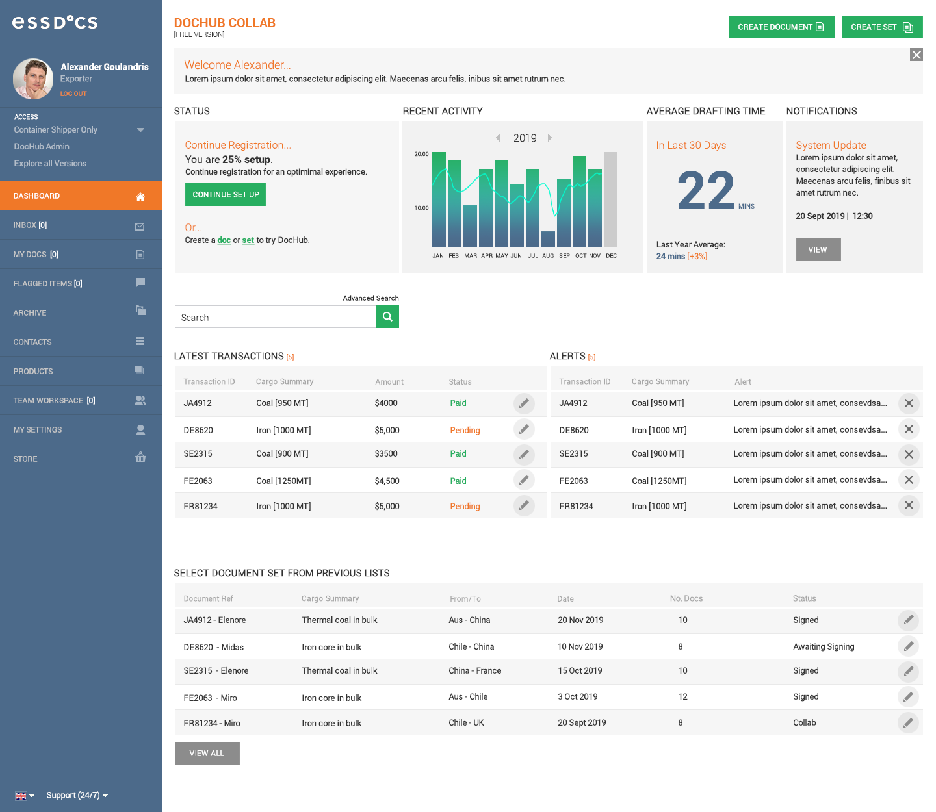Edit transaction FE2063 with pencil icon

point(524,480)
